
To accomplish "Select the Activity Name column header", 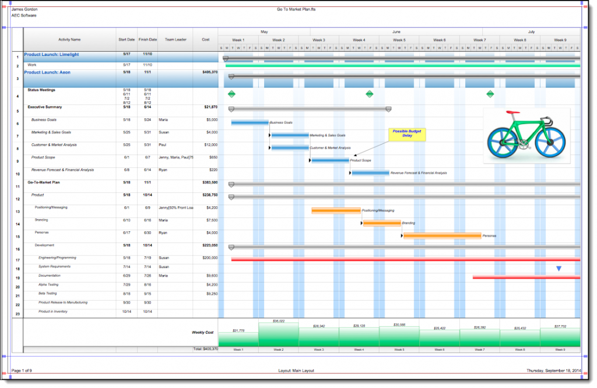I will point(69,40).
